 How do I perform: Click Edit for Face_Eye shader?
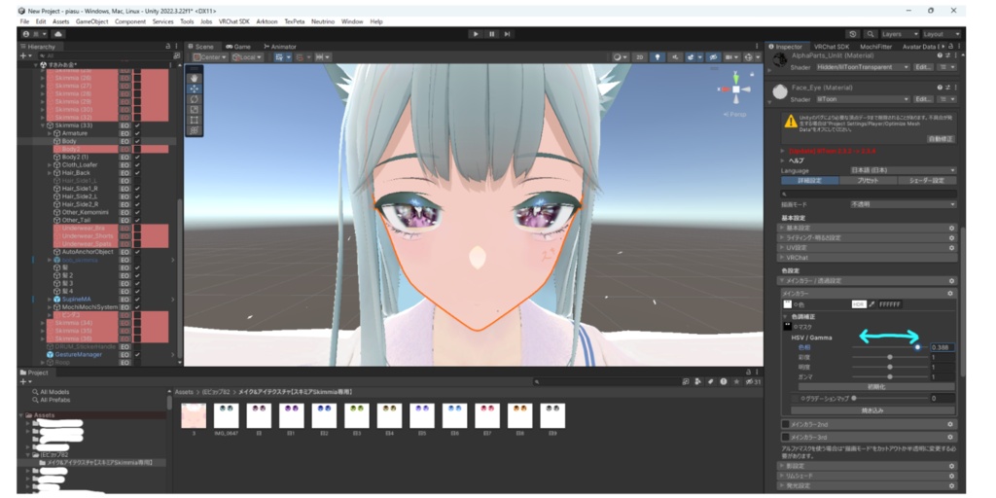[923, 100]
